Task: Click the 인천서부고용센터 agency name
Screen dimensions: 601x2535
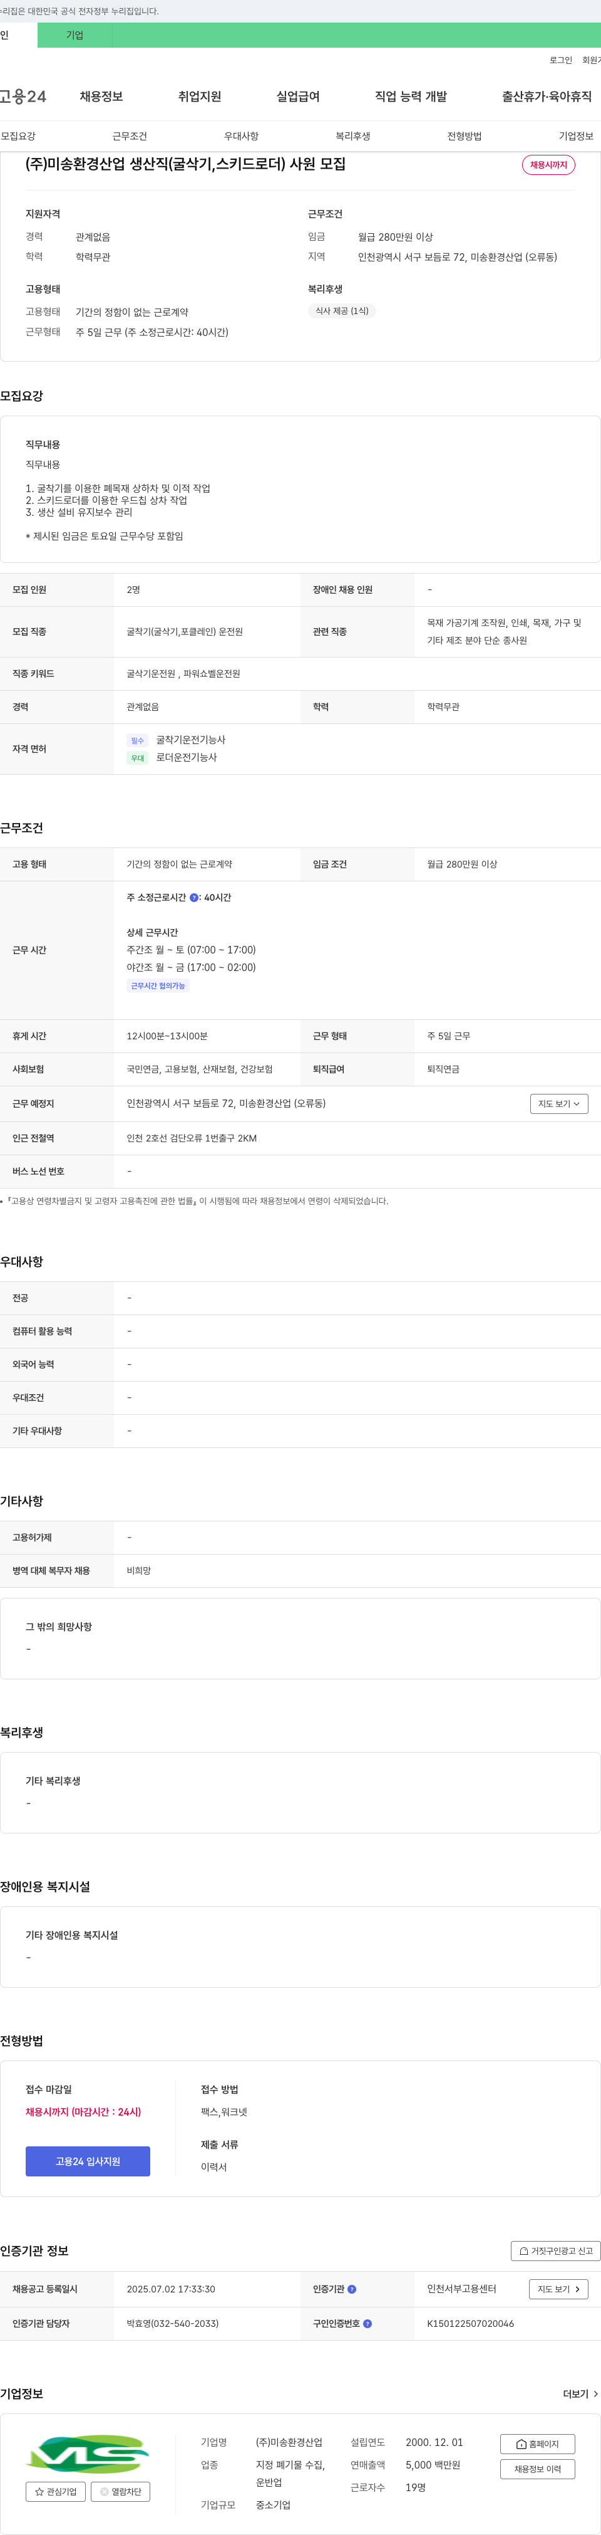Action: pos(461,2289)
